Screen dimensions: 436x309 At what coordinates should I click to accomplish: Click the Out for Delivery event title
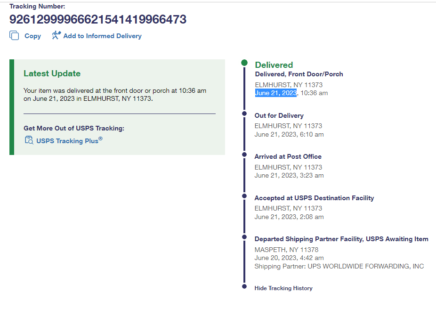(279, 115)
